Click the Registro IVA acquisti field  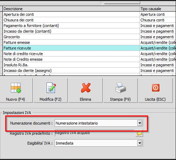click(94, 133)
